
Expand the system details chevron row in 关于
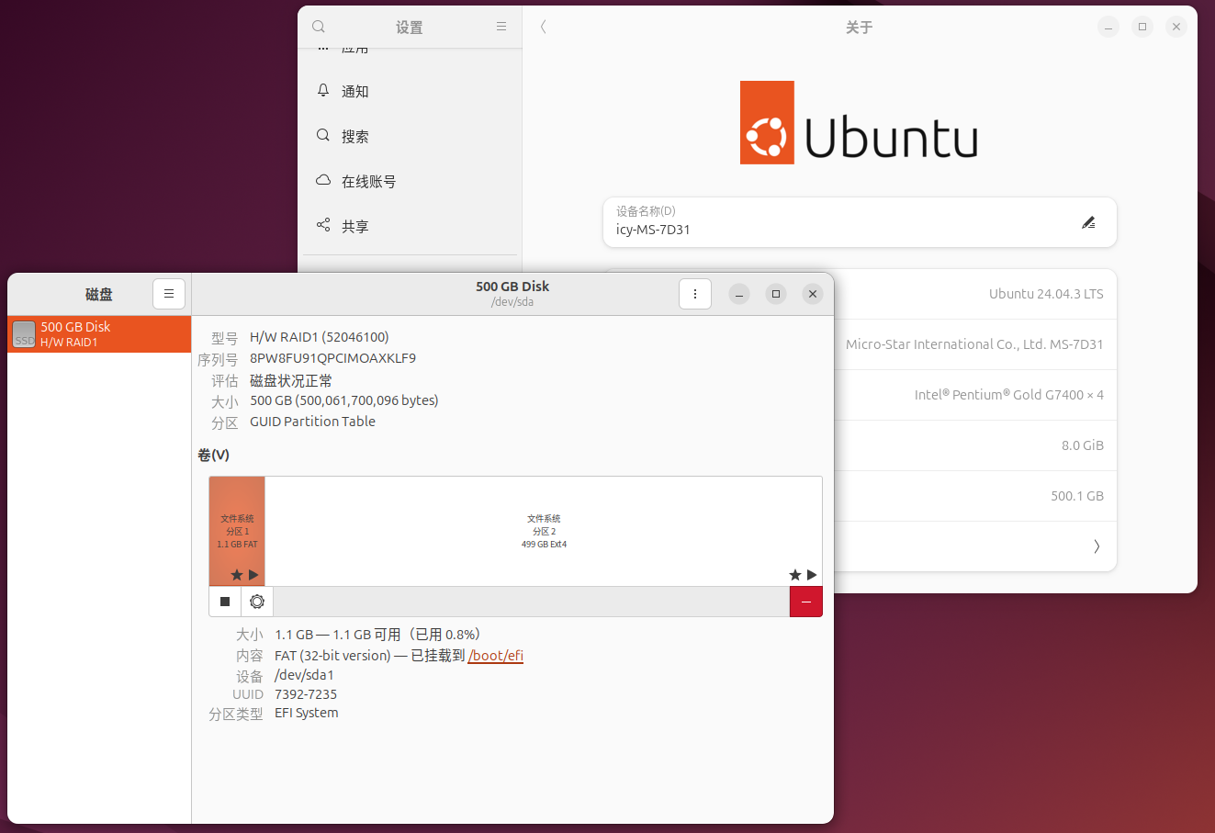pyautogui.click(x=1097, y=546)
